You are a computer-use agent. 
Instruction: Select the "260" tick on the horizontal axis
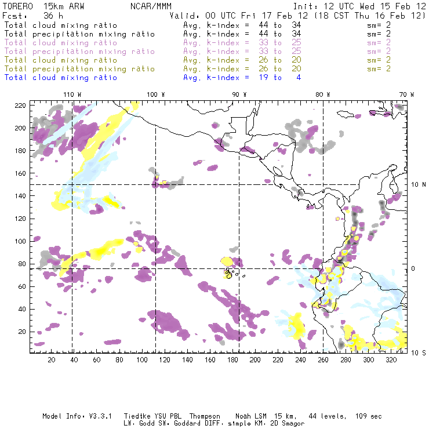coord(323,360)
